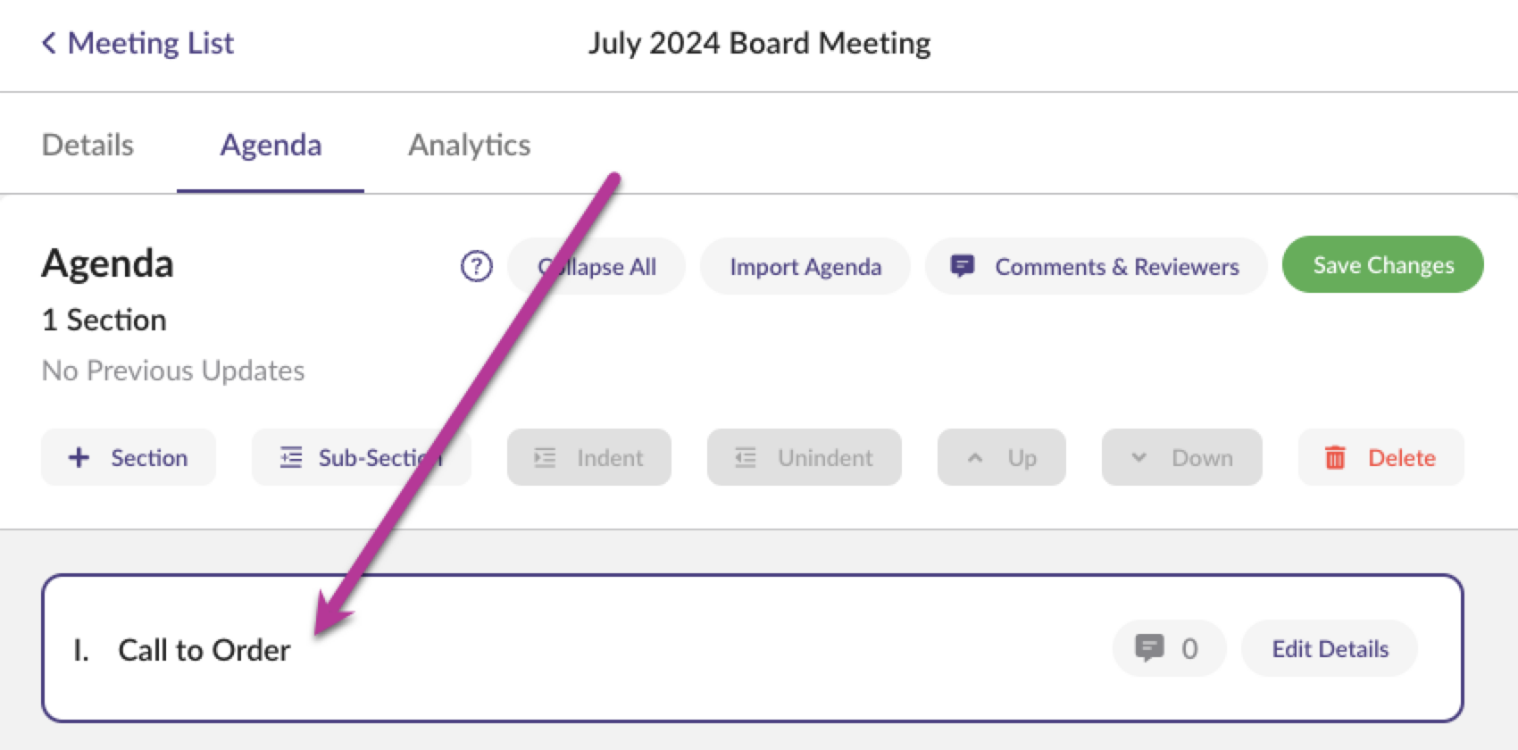Screen dimensions: 1518x750
Task: Open the agenda help question-mark icon
Action: point(477,266)
